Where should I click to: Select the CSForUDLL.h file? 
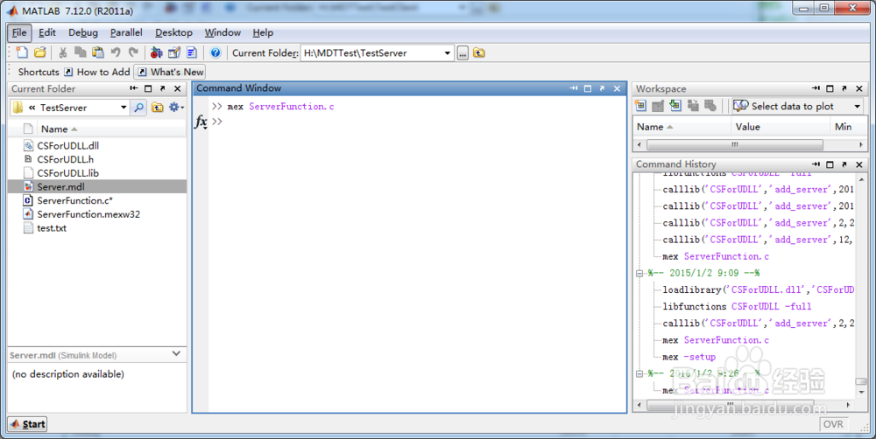click(65, 159)
